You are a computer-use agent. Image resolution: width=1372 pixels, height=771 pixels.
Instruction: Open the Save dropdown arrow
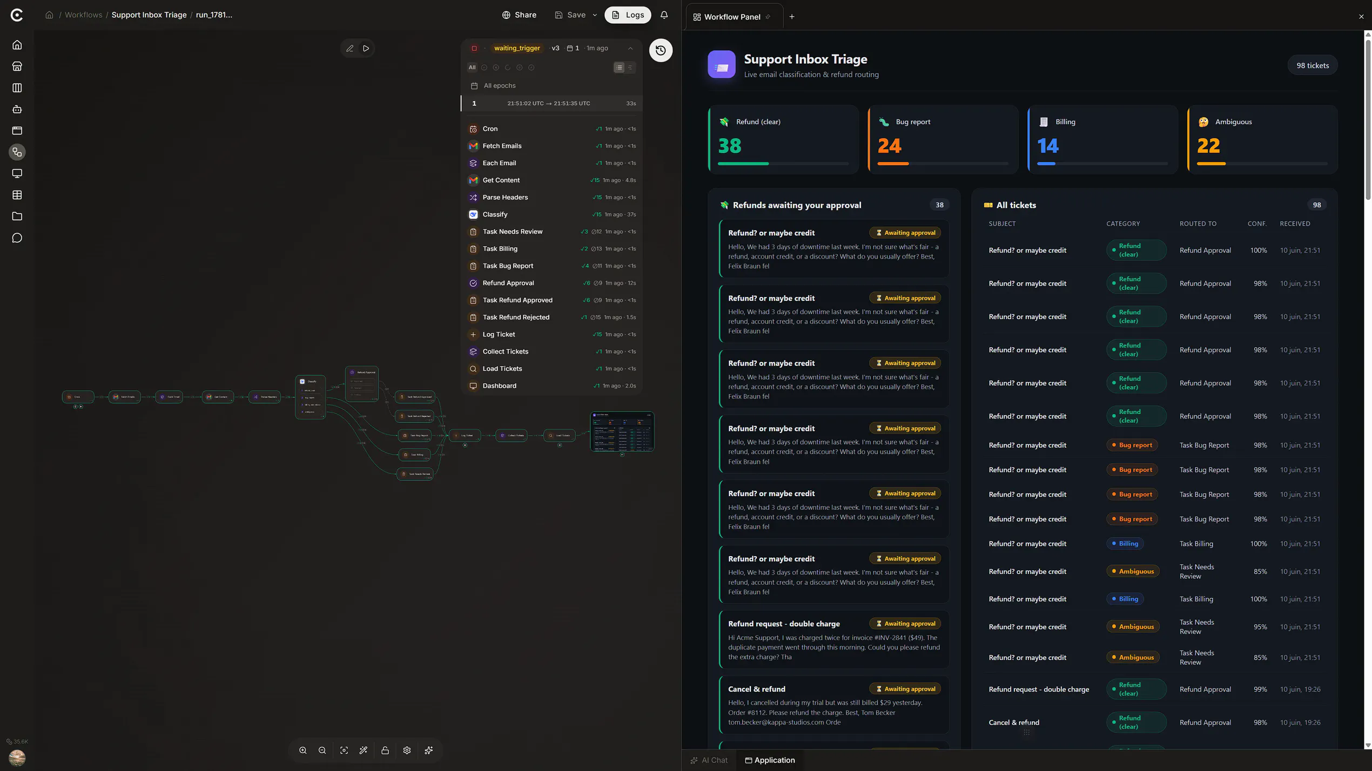coord(595,15)
